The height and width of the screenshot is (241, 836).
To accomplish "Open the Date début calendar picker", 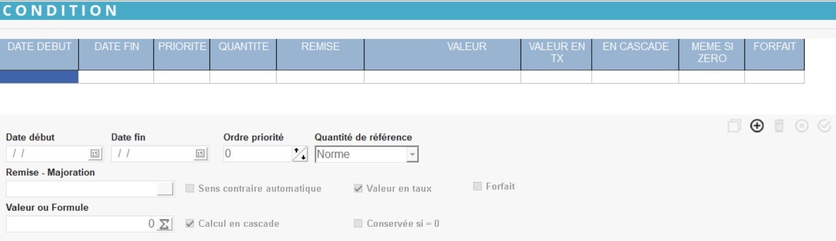I will tap(95, 154).
